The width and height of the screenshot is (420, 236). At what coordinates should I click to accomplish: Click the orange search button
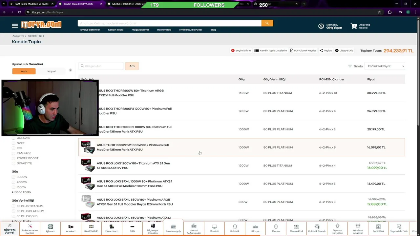coord(267,23)
